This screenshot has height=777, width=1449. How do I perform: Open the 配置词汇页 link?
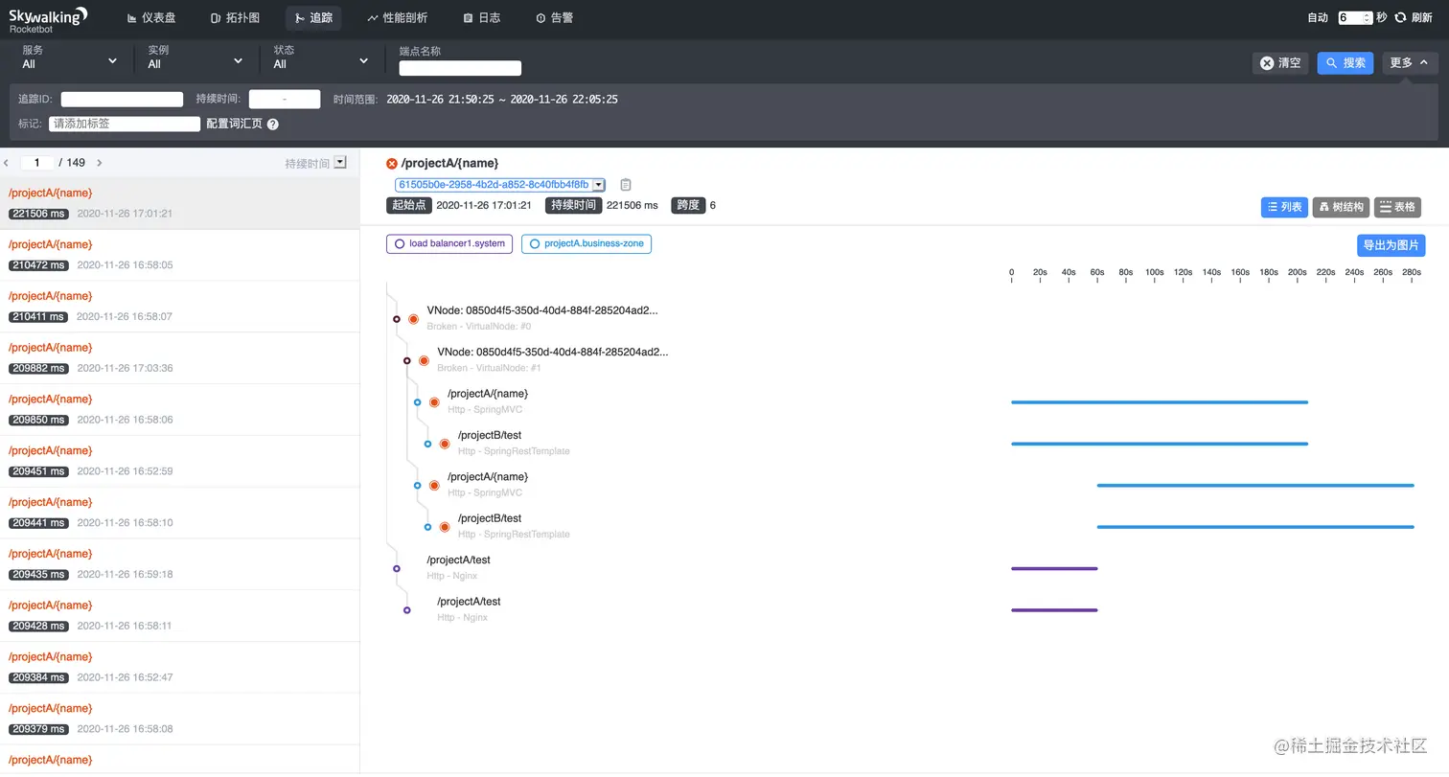234,124
